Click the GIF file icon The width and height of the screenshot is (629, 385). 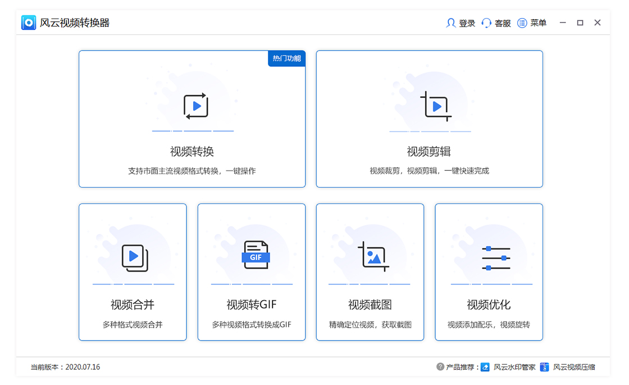[256, 255]
